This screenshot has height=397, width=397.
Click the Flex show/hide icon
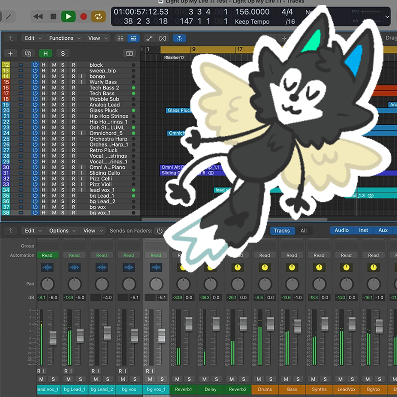coord(162,38)
